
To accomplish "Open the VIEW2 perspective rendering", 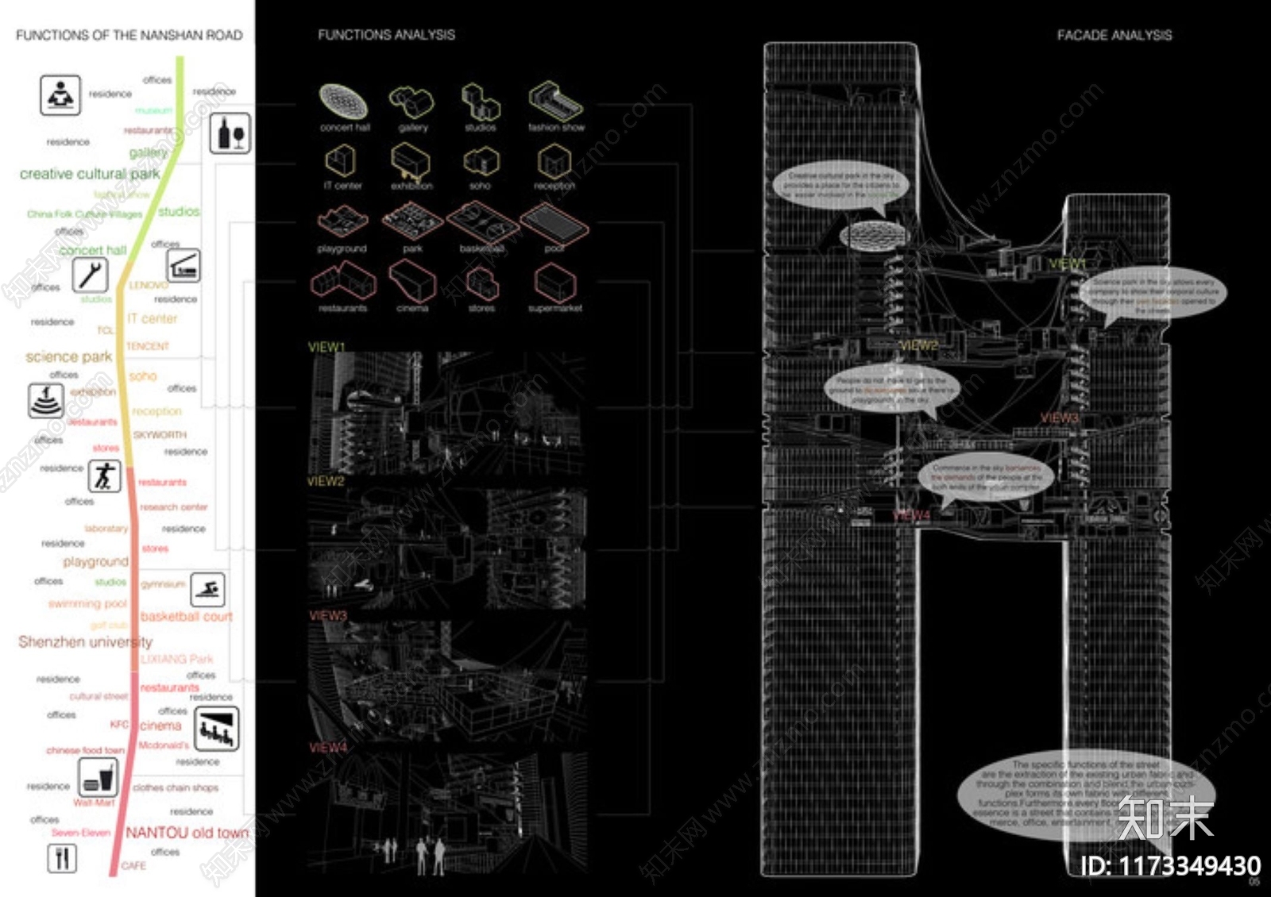I will point(446,549).
